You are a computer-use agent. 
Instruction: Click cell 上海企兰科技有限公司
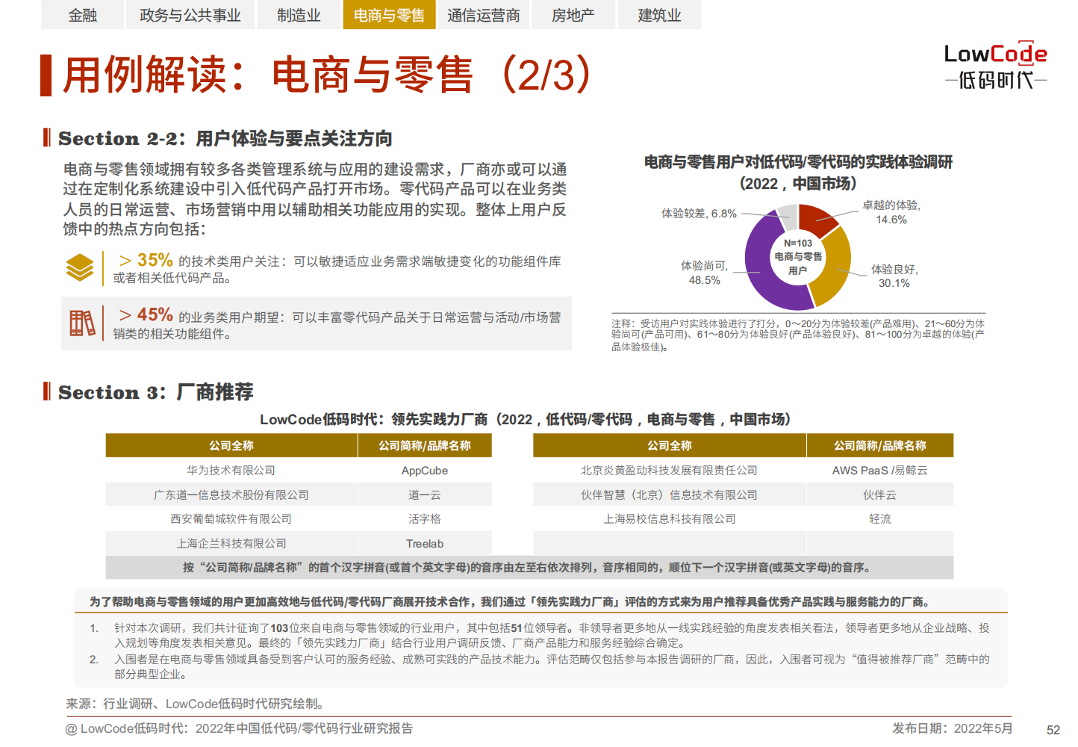tap(231, 543)
